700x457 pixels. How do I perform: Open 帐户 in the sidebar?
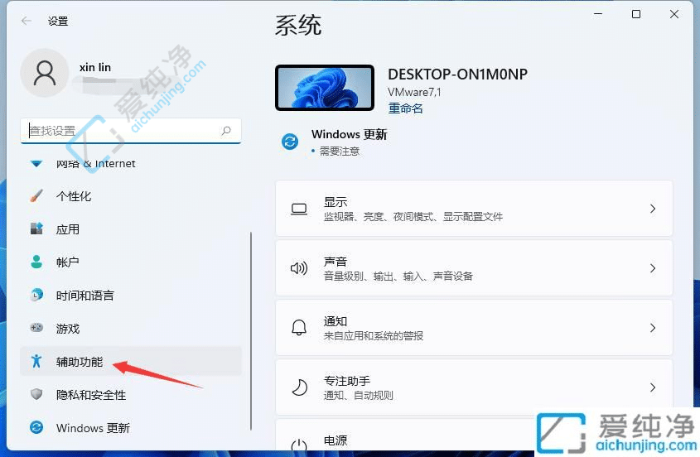pyautogui.click(x=131, y=262)
